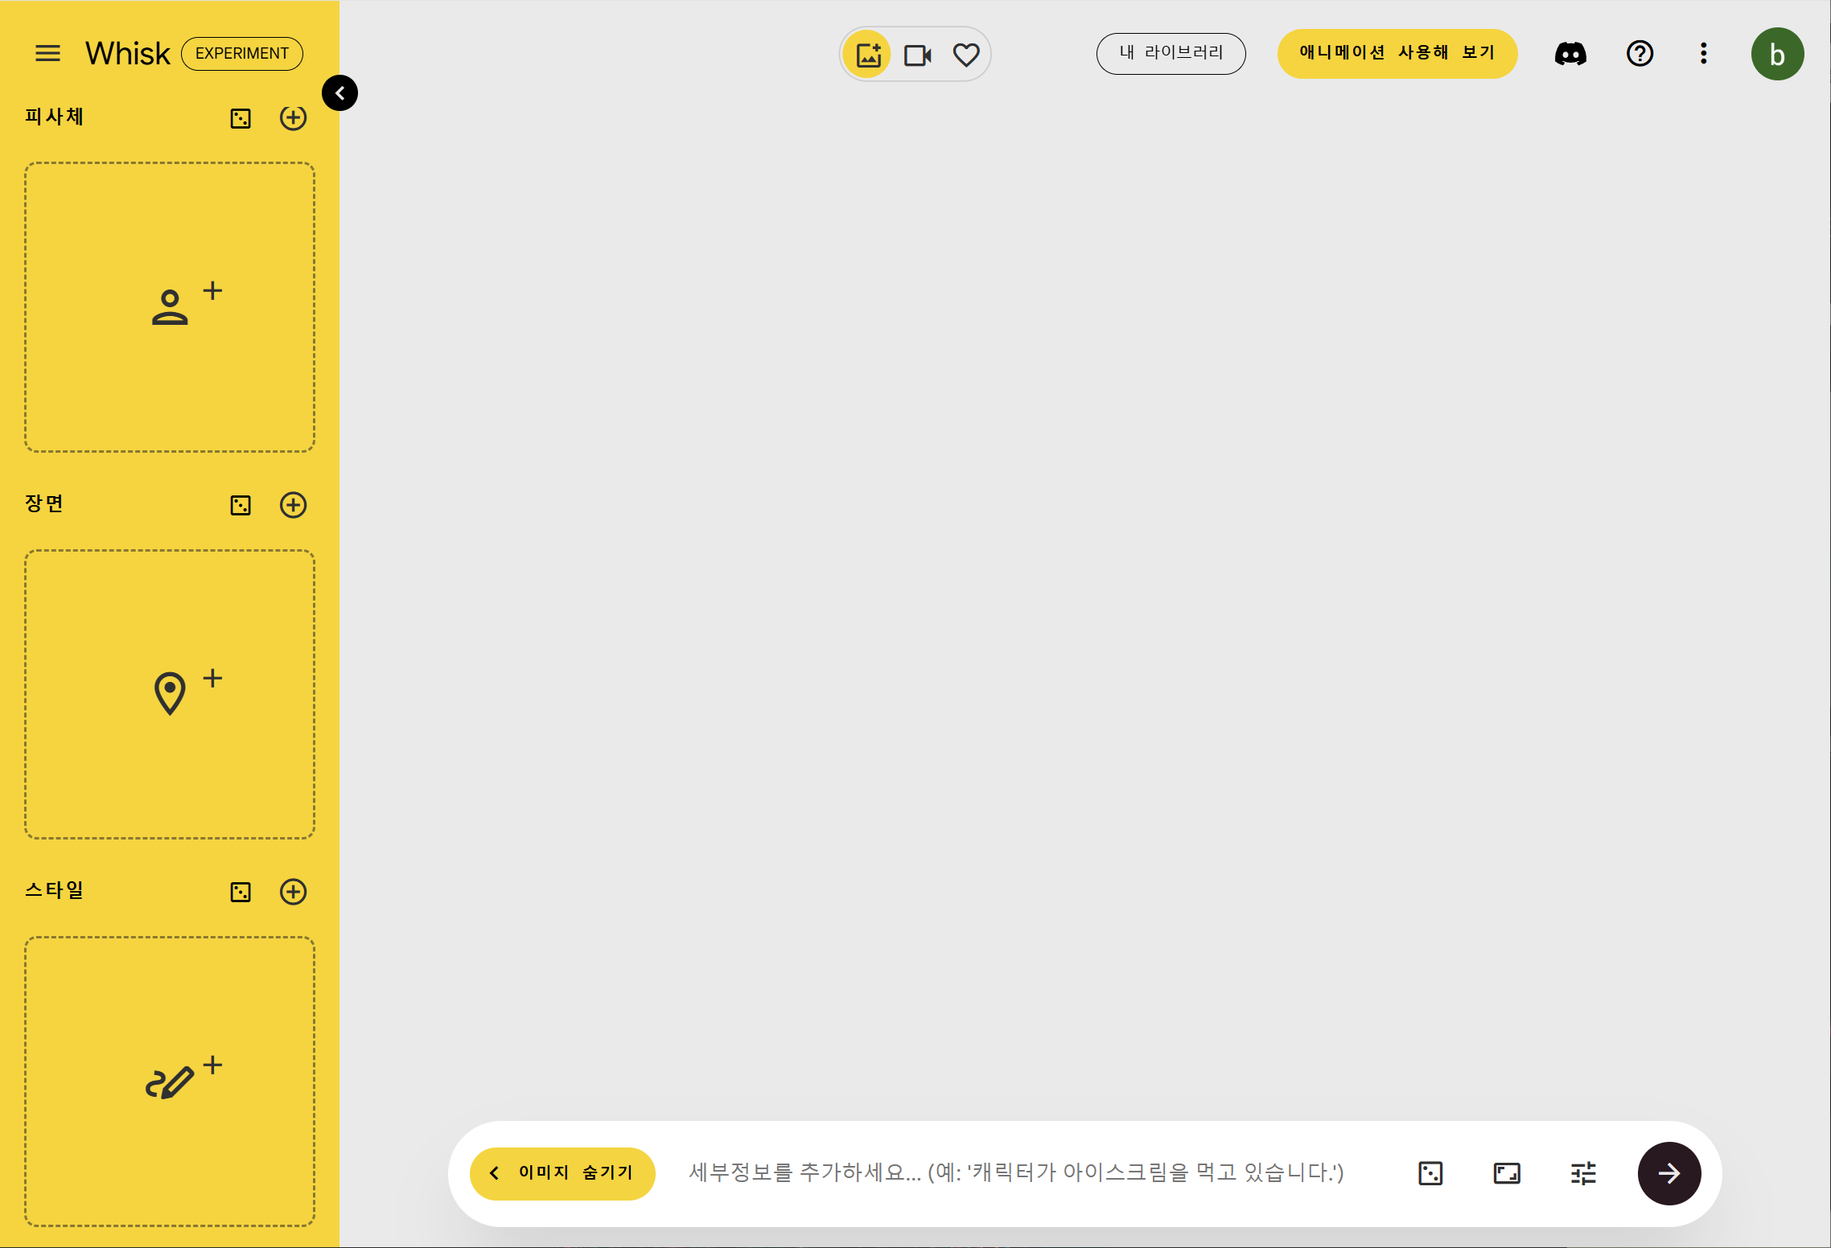Switch to video animation mode tab

tap(917, 55)
